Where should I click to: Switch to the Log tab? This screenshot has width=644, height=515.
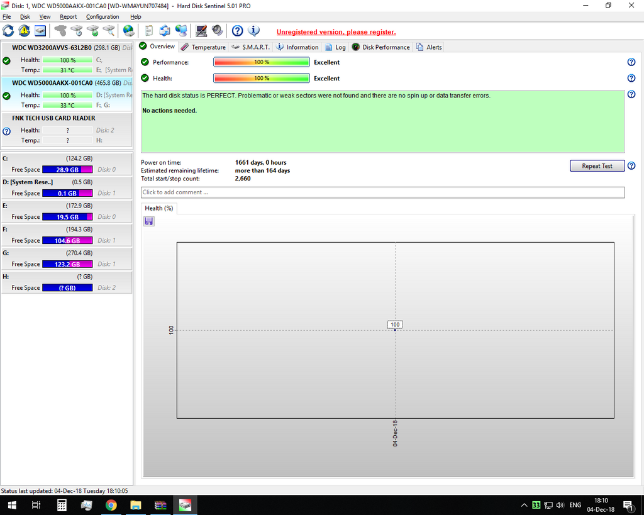pyautogui.click(x=336, y=47)
